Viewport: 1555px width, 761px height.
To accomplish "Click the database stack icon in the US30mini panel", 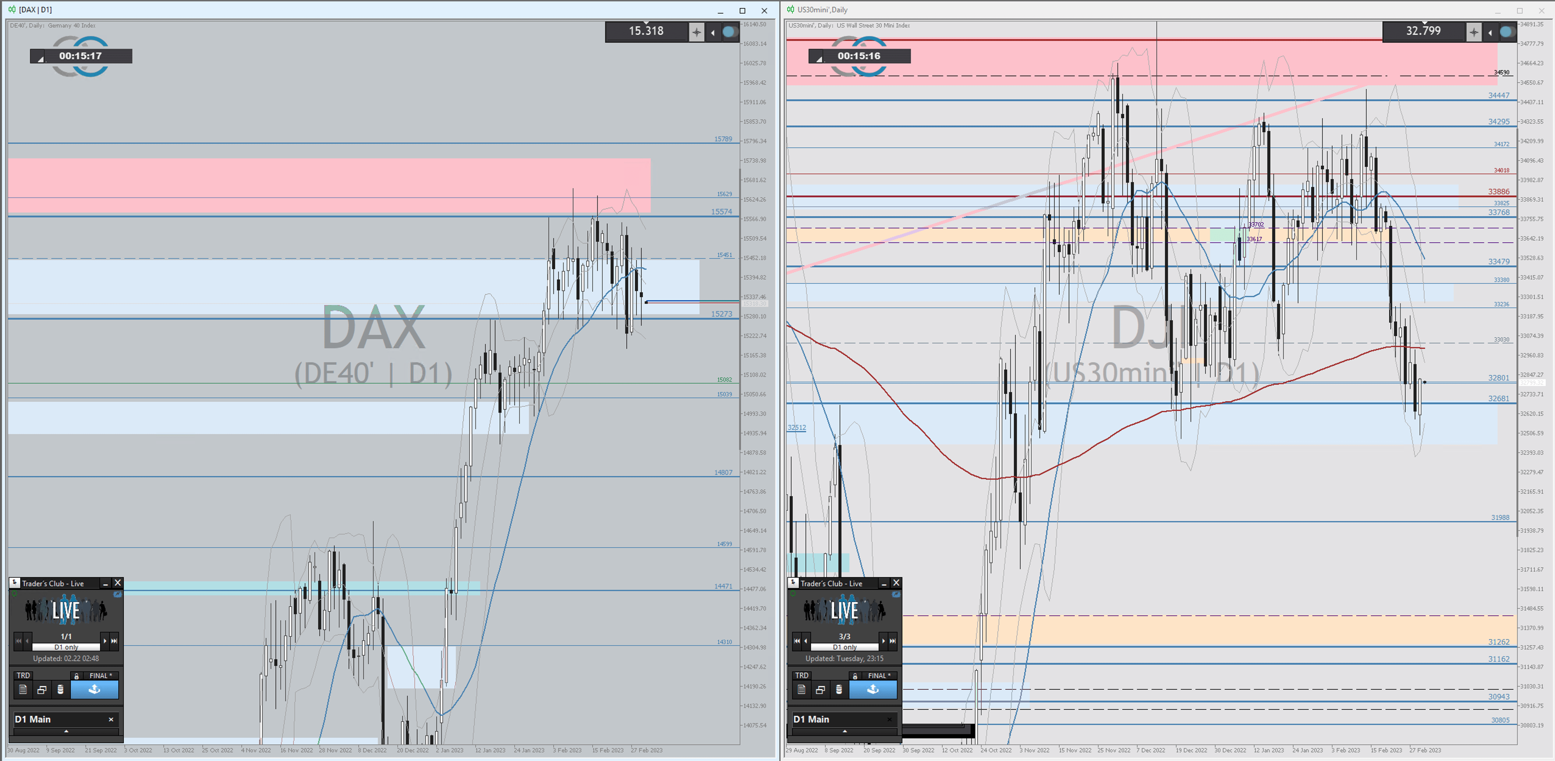I will pyautogui.click(x=839, y=689).
